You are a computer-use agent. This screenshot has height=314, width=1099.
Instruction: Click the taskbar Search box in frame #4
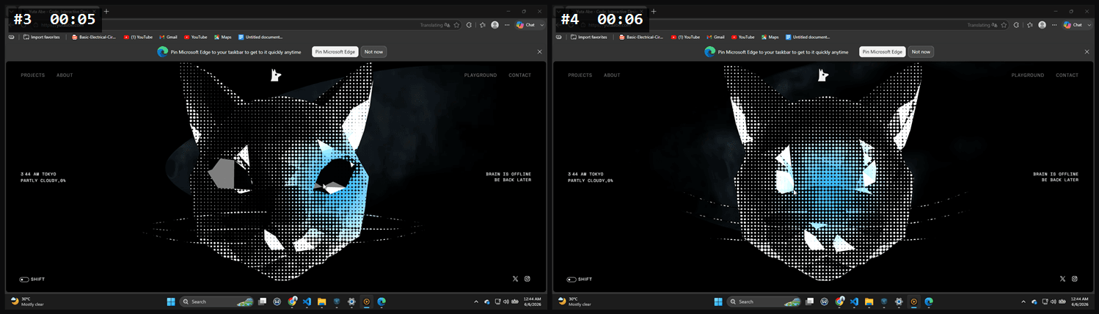(x=763, y=302)
